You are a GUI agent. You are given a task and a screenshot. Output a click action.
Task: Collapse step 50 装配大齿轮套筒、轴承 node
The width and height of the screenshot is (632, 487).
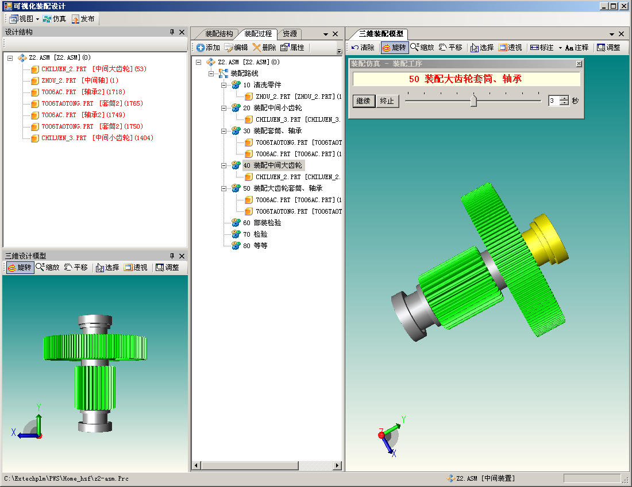point(224,188)
